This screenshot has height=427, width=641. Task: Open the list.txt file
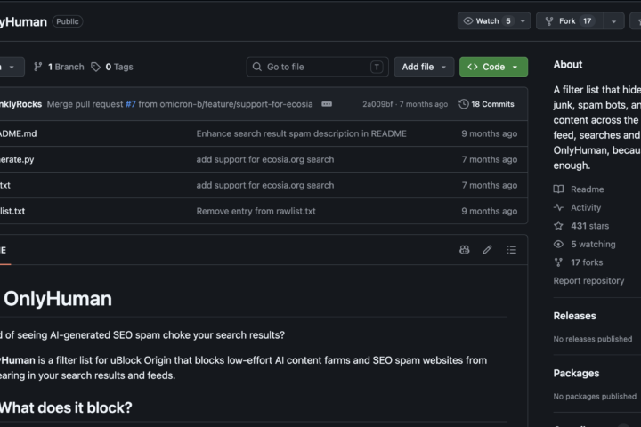coord(12,211)
